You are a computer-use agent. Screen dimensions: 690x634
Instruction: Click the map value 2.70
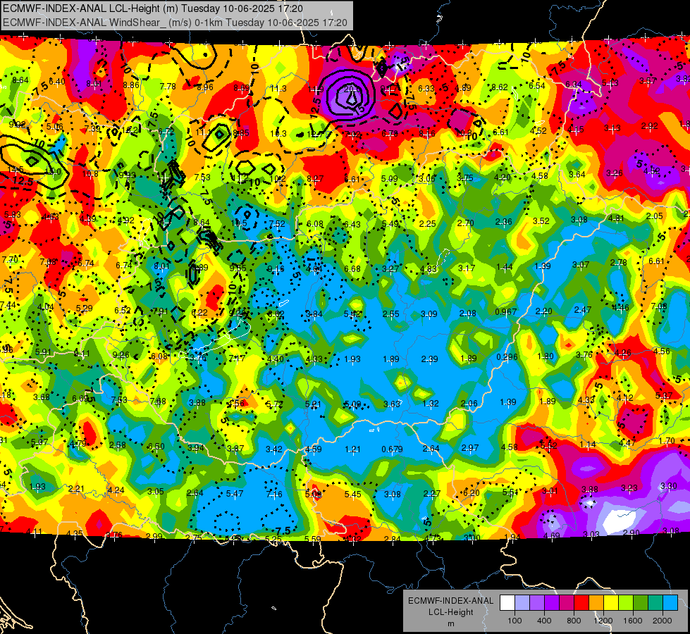point(465,223)
